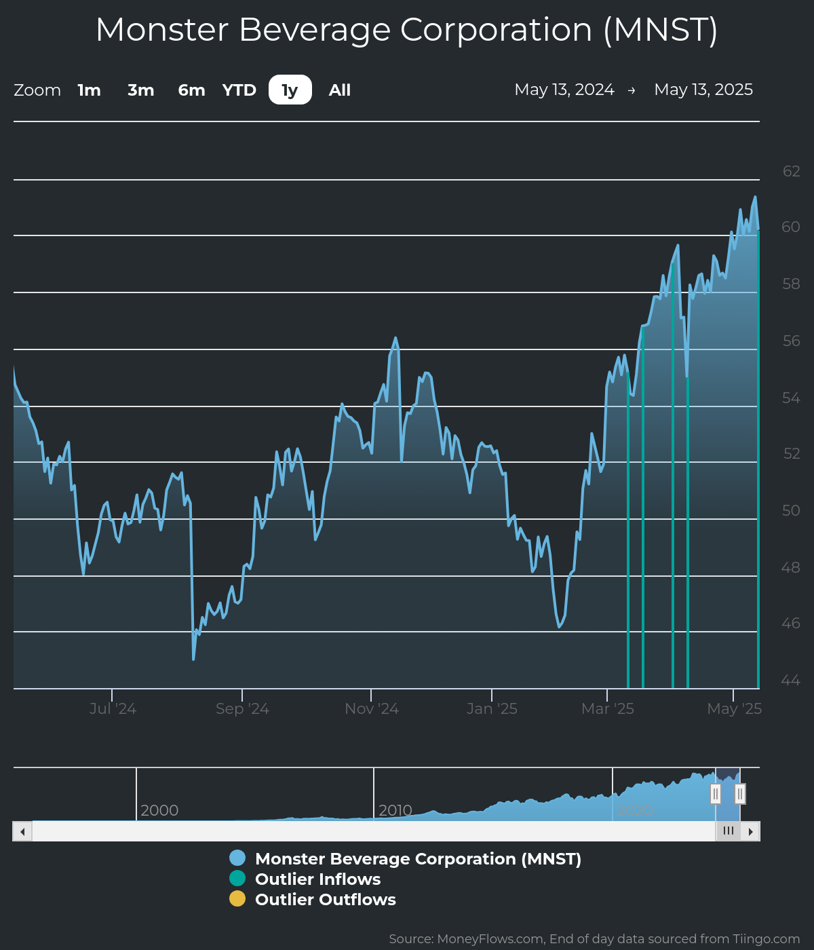Click the MoneyFlows.com source credit
The image size is (814, 950).
click(x=594, y=939)
